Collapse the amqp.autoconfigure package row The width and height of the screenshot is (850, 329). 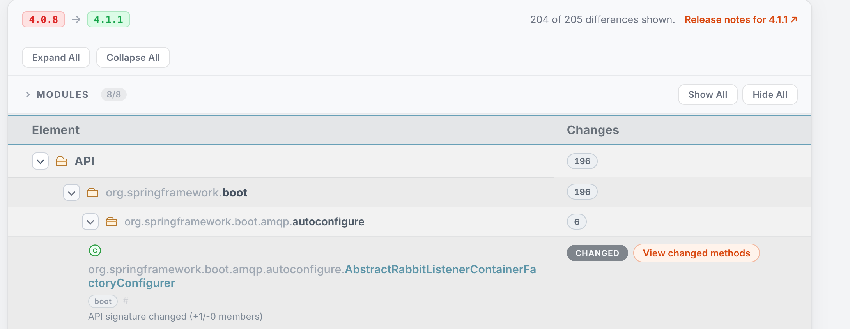pos(90,222)
